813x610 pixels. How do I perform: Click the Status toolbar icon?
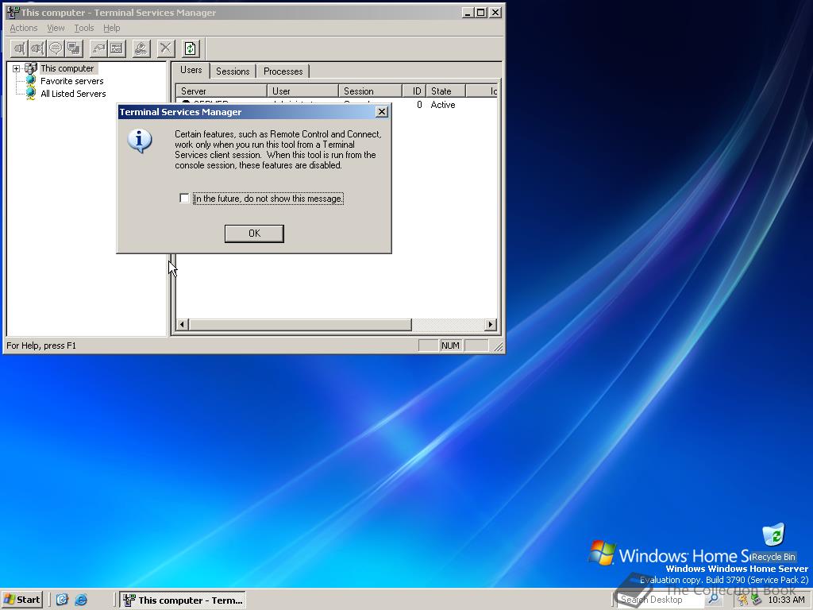[x=117, y=48]
